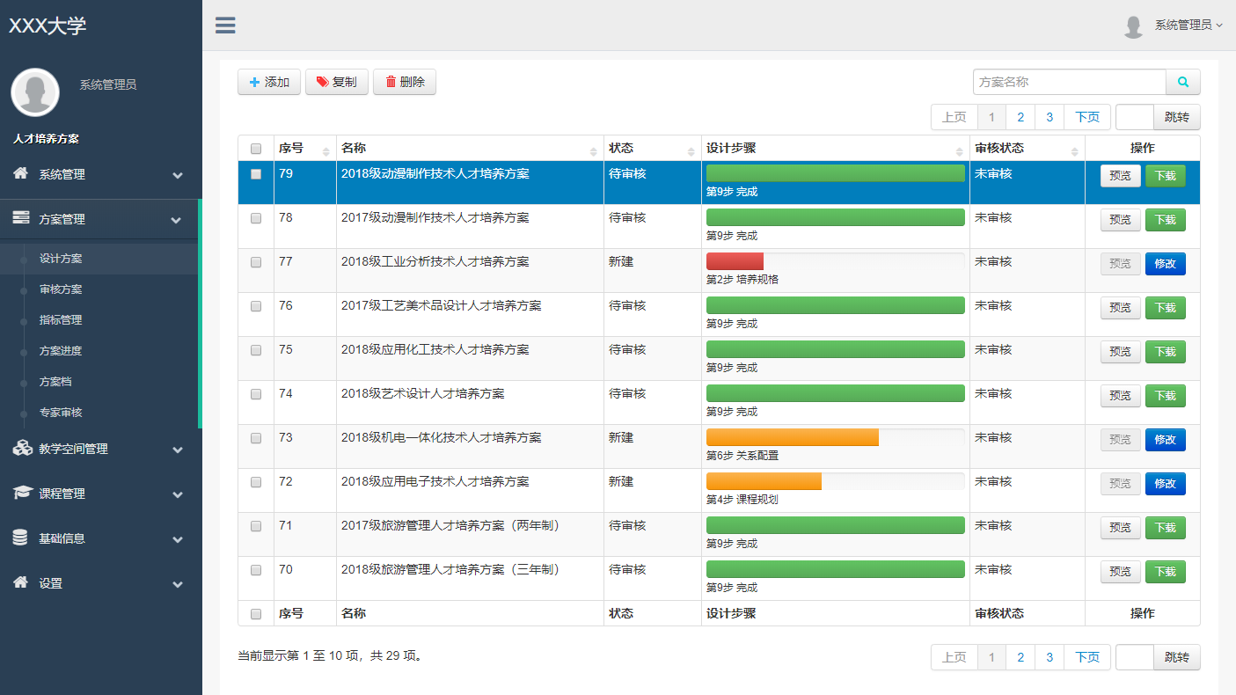
Task: Click the red progress bar of row 77
Action: [x=735, y=261]
